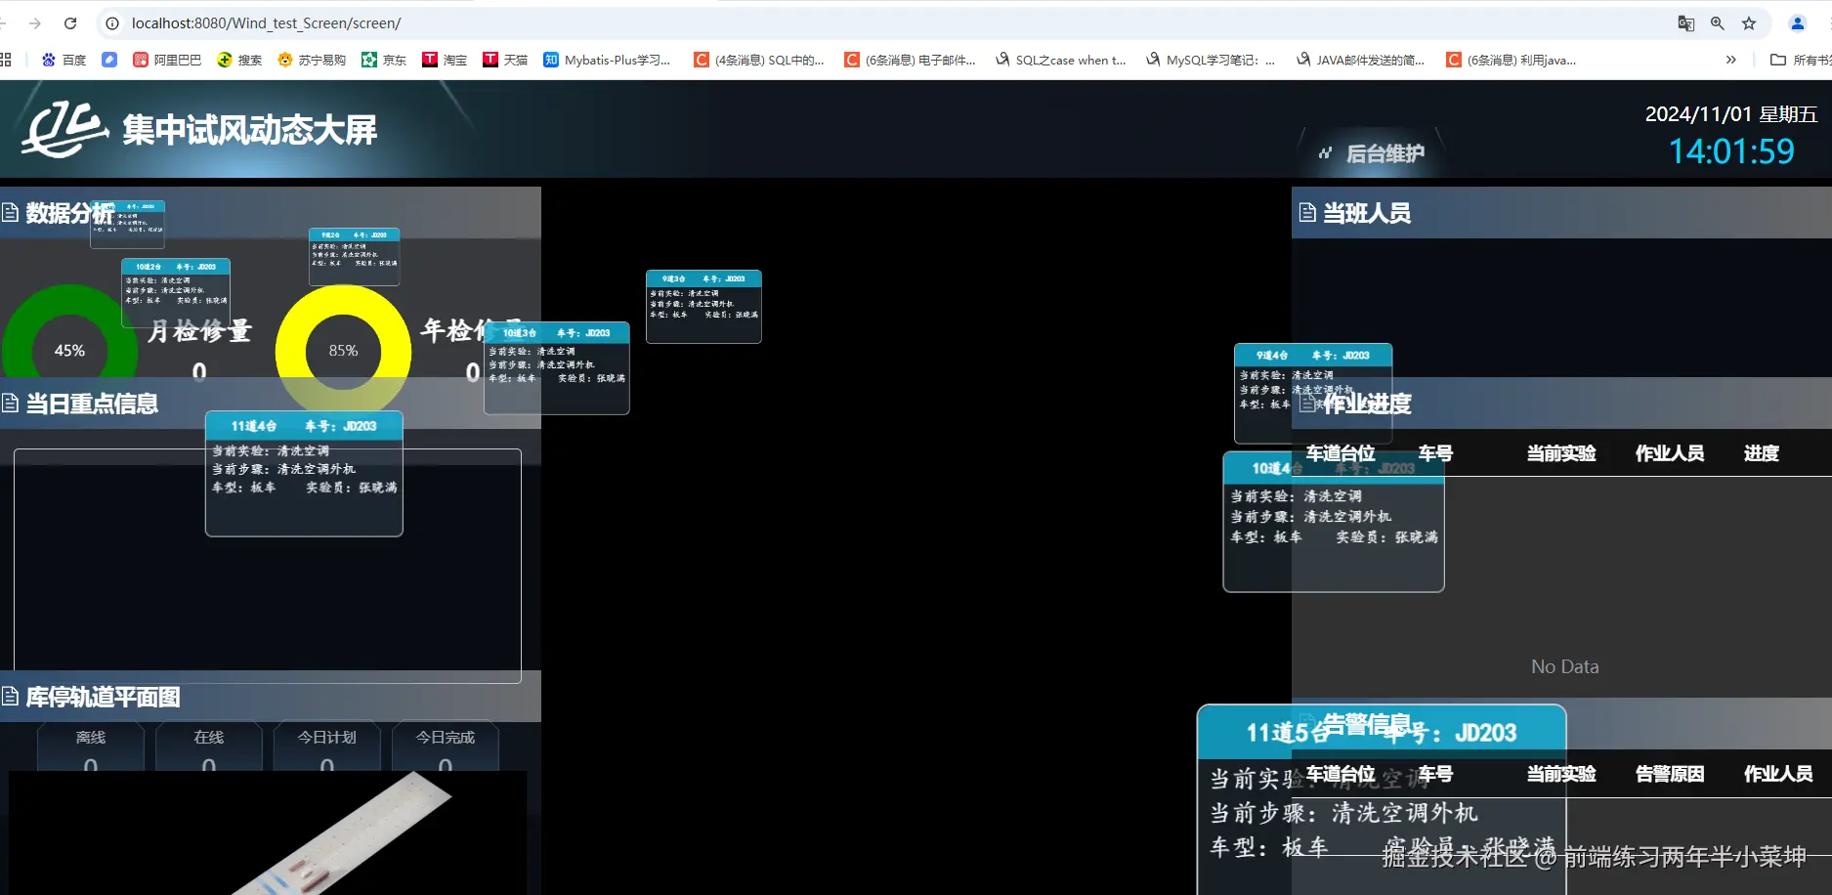
Task: Select the 10道3台 vehicle card
Action: point(557,368)
